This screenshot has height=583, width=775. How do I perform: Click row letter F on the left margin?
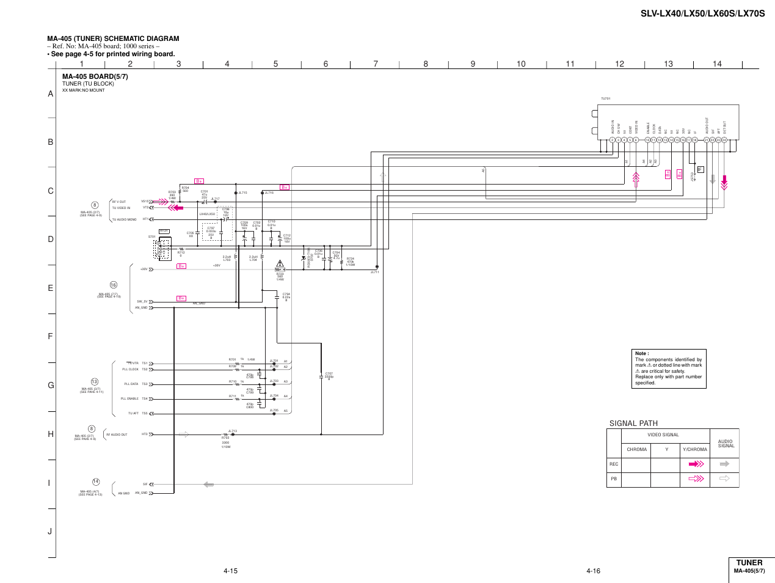point(51,336)
